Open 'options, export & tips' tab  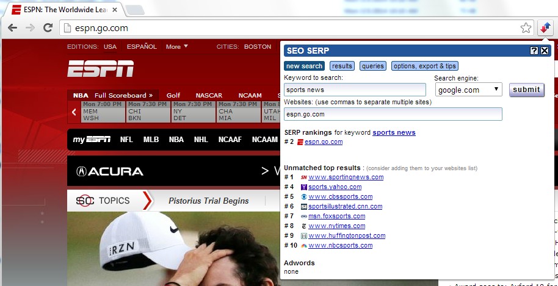(425, 66)
